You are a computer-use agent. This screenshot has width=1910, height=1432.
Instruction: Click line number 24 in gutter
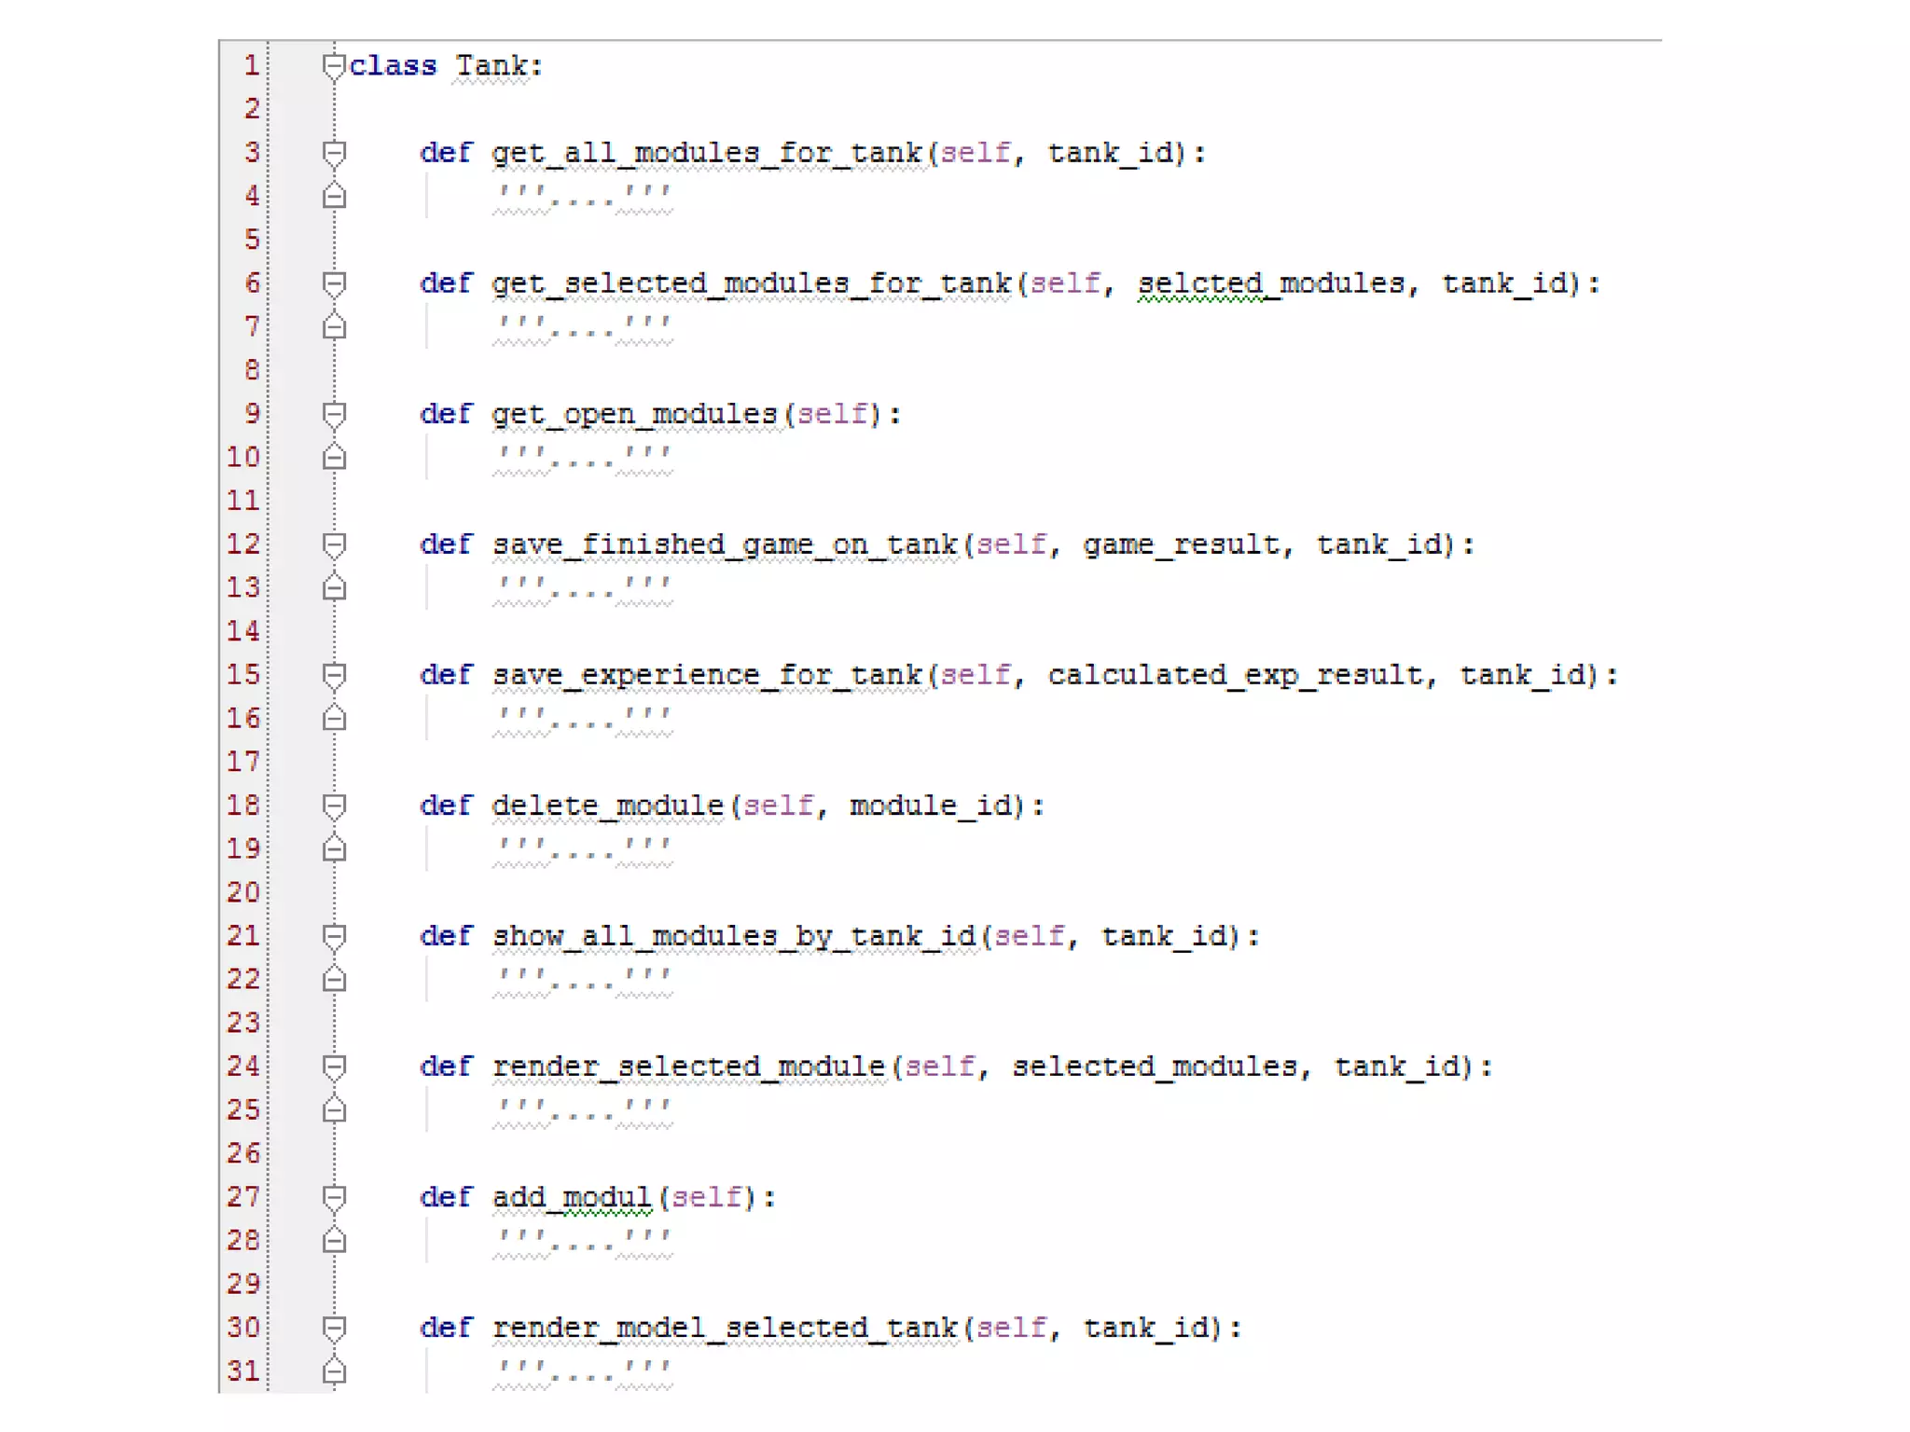(243, 1067)
